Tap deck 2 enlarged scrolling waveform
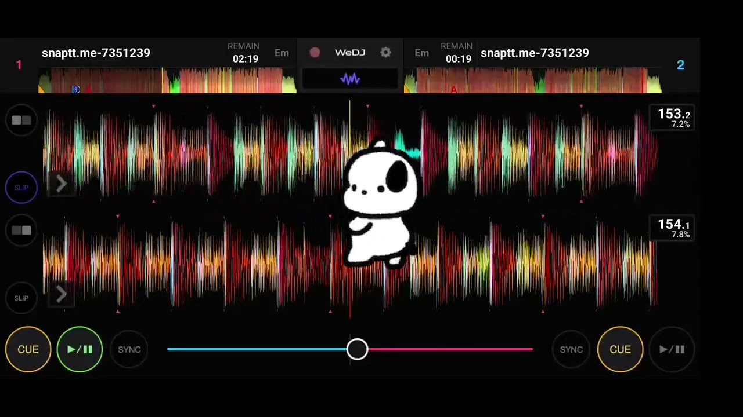743x417 pixels. point(350,264)
